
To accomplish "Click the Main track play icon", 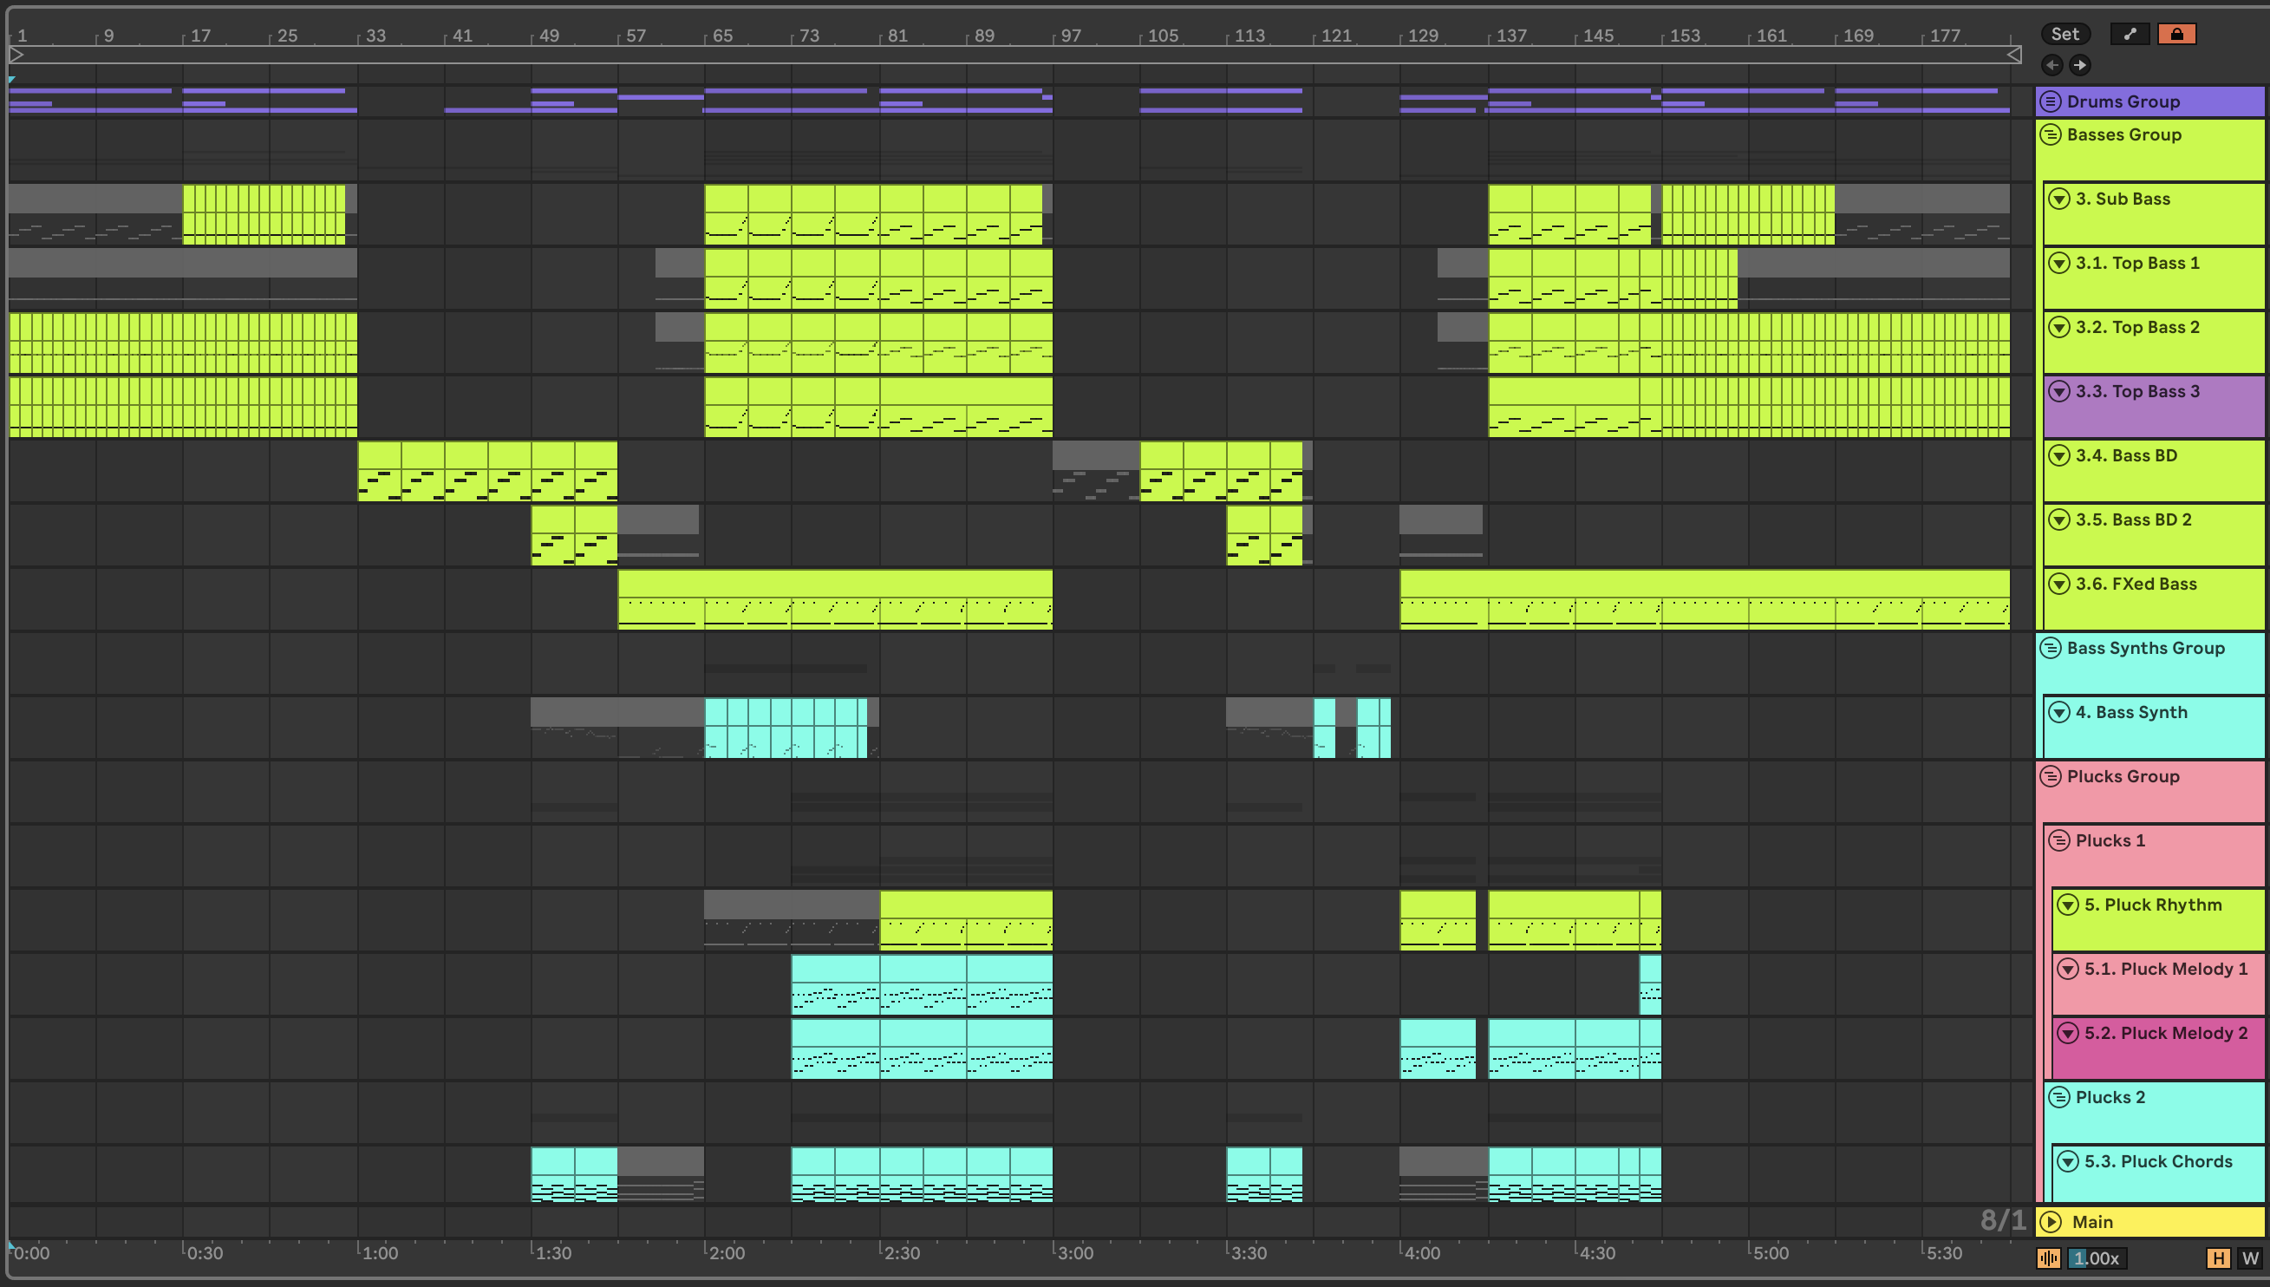I will point(2051,1222).
